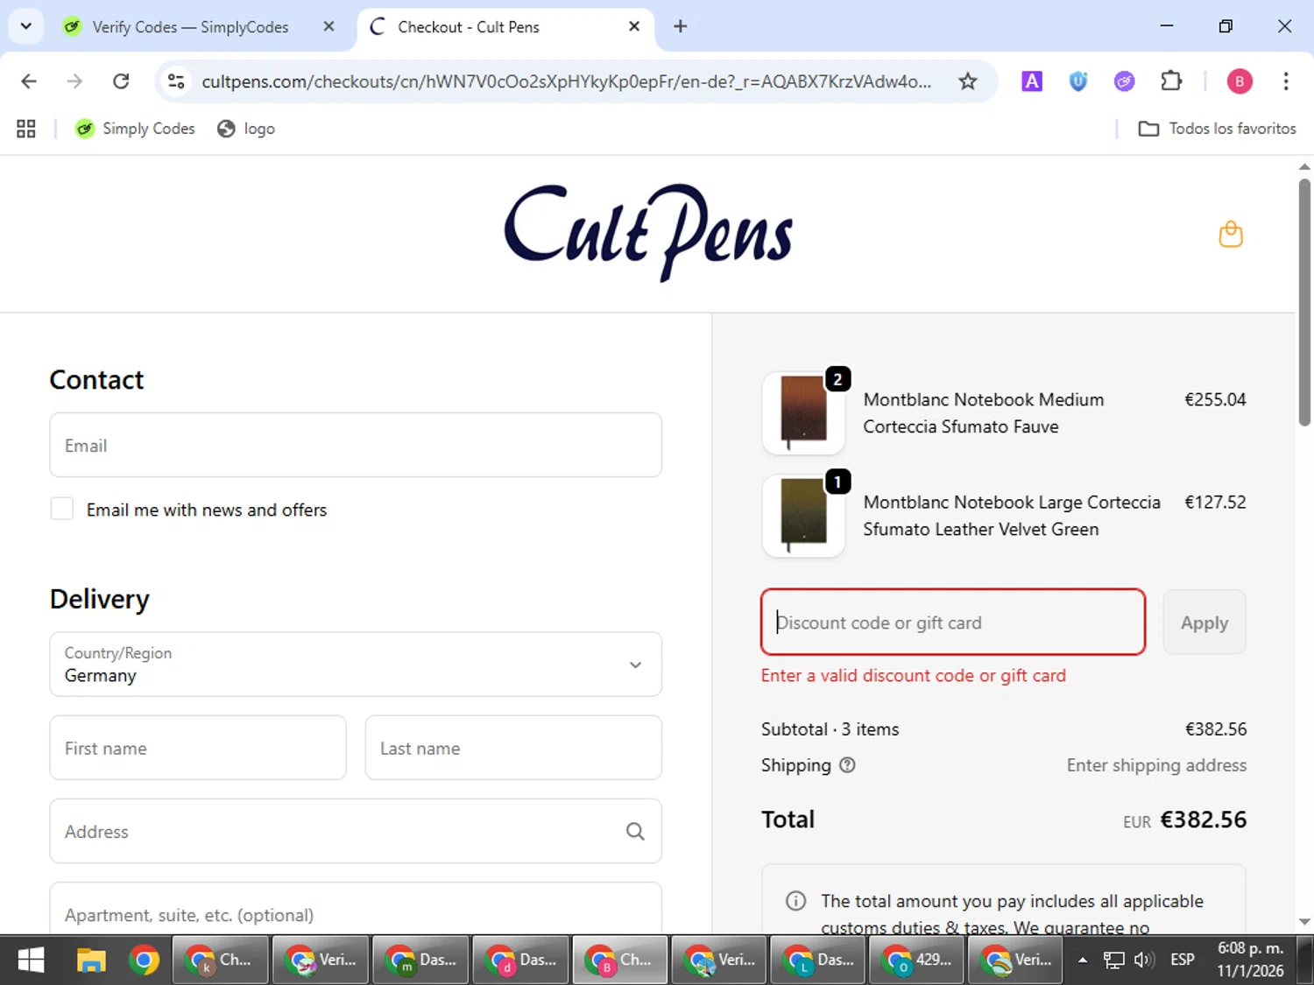The image size is (1314, 985).
Task: Click the €255.04 item price
Action: [1215, 399]
